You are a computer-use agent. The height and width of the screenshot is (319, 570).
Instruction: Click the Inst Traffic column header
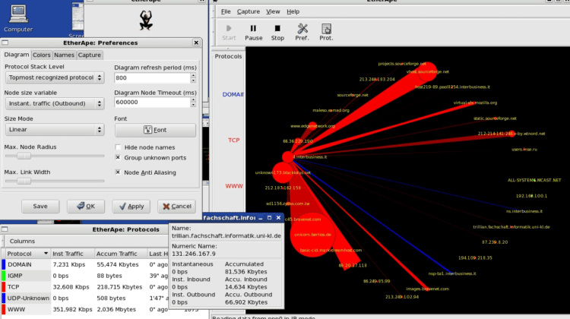click(71, 254)
